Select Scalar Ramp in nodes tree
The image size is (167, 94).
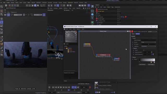[x=72, y=52]
